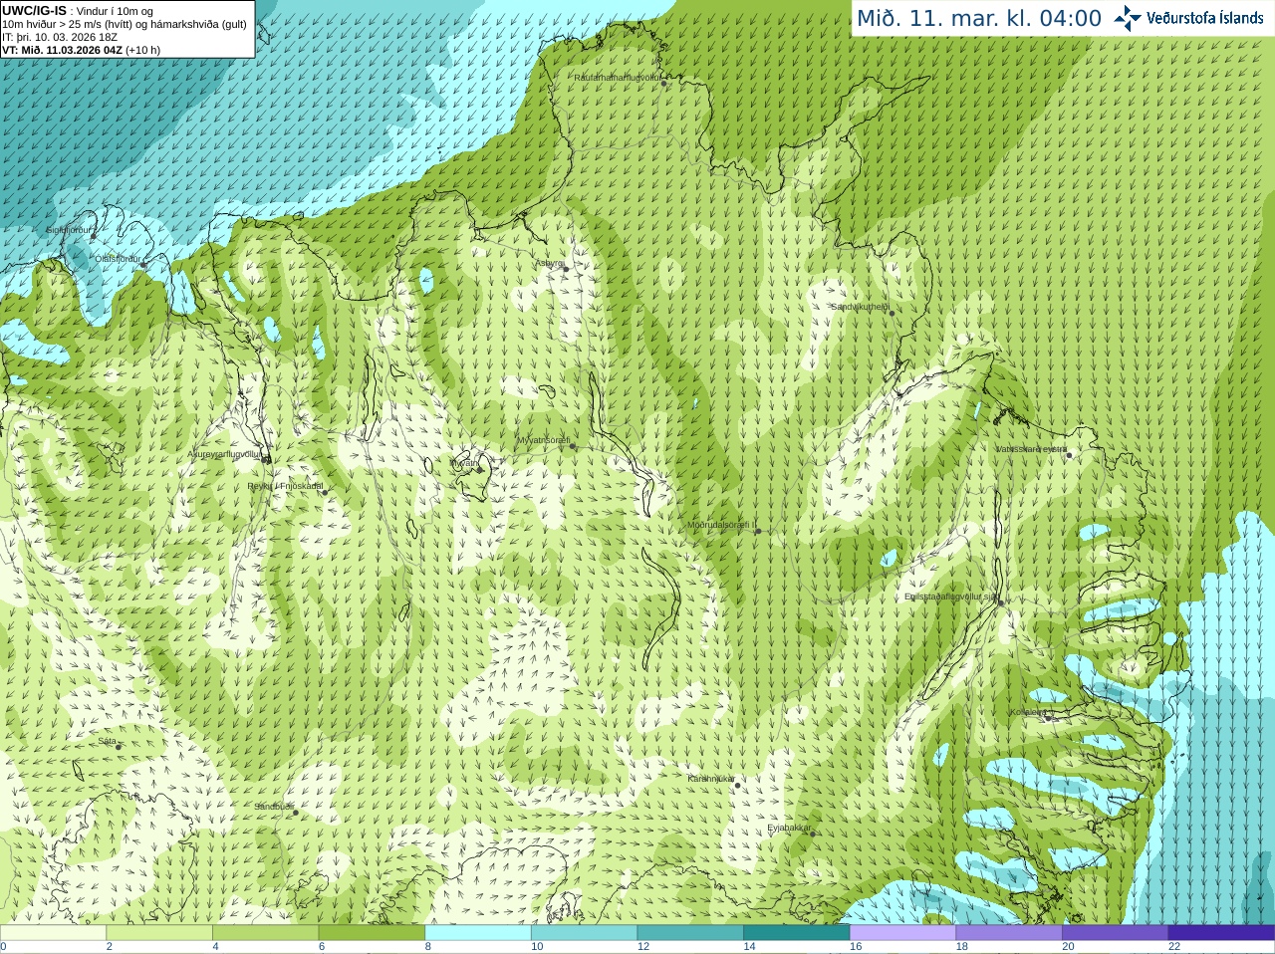1275x954 pixels.
Task: Click the VT: Mið. 11.03.2026 04Z line
Action: coord(81,50)
